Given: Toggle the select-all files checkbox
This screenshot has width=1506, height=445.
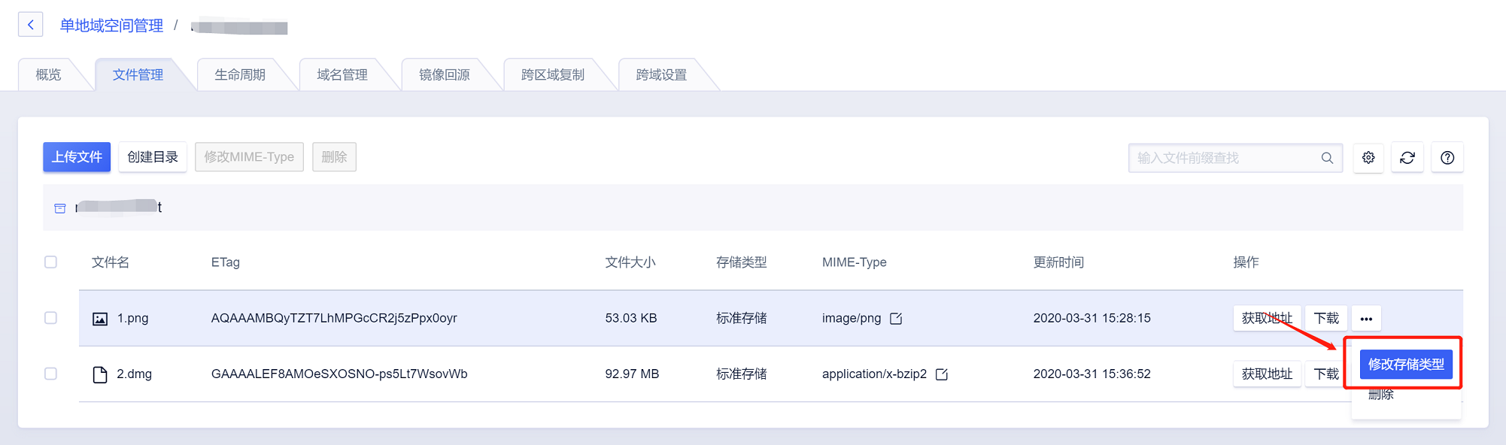Looking at the screenshot, I should click(50, 262).
